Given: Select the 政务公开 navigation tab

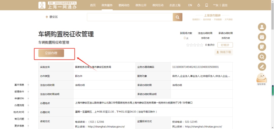Looking at the screenshot, I should tap(141, 5).
